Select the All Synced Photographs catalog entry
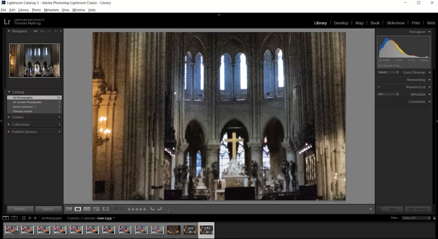Image resolution: width=438 pixels, height=239 pixels. [27, 102]
